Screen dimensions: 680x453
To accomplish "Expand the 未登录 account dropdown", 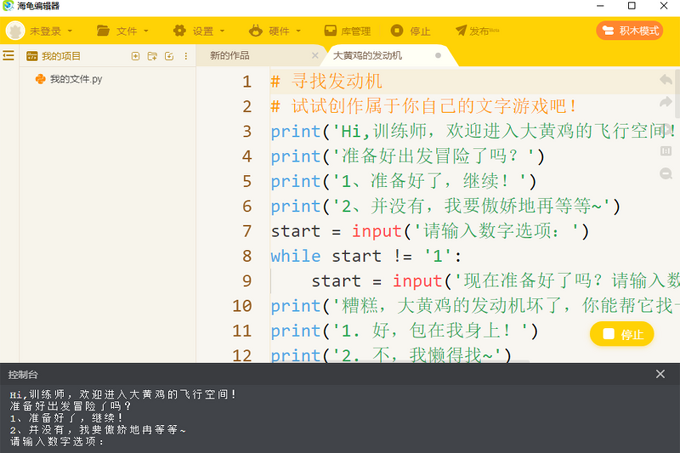I will click(x=51, y=31).
